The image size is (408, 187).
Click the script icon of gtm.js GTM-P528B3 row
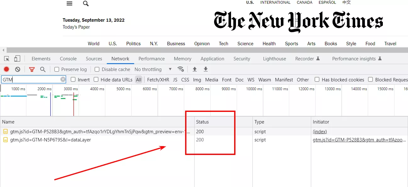click(5, 132)
